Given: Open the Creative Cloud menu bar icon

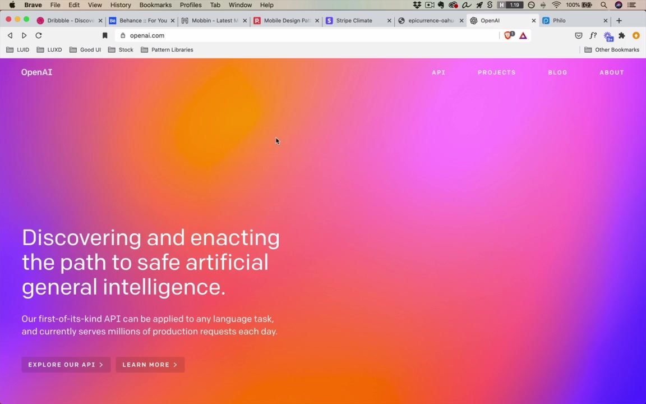Looking at the screenshot, I should [453, 5].
